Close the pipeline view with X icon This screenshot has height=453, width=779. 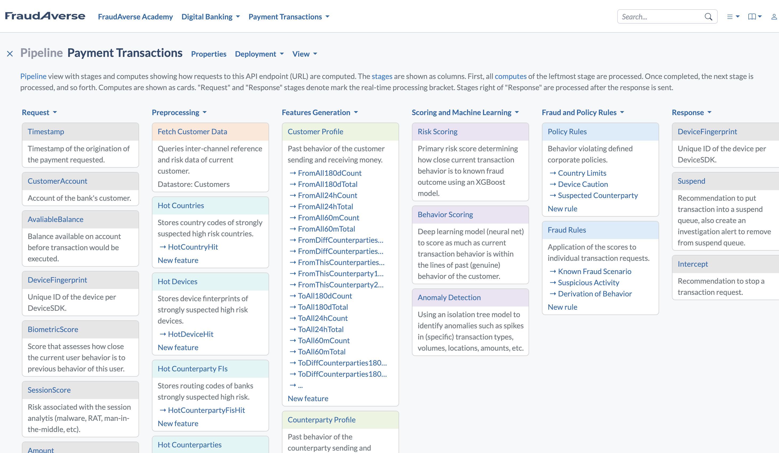[x=10, y=54]
